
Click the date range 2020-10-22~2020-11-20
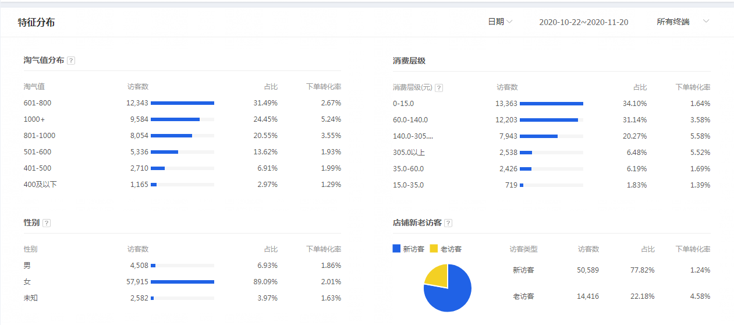(583, 22)
